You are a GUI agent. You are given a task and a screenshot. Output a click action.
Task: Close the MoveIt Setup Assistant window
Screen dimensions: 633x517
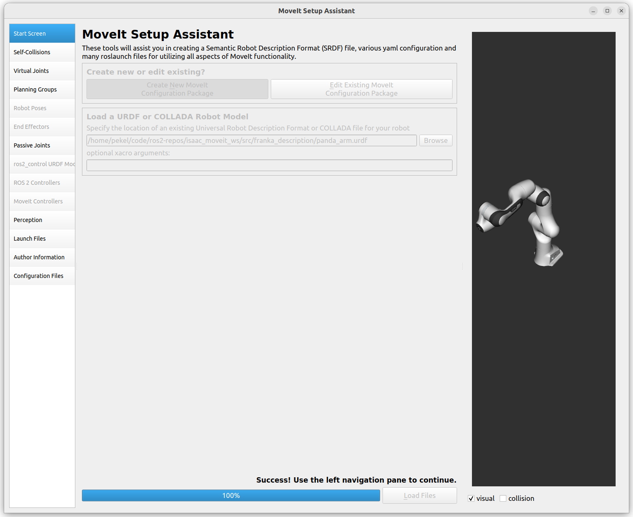621,11
